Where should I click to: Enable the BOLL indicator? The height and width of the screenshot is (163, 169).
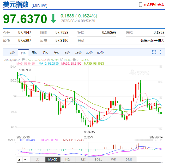pos(98,159)
